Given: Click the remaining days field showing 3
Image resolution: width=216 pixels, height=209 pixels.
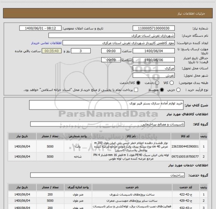Looking at the screenshot, I should pyautogui.click(x=81, y=51).
